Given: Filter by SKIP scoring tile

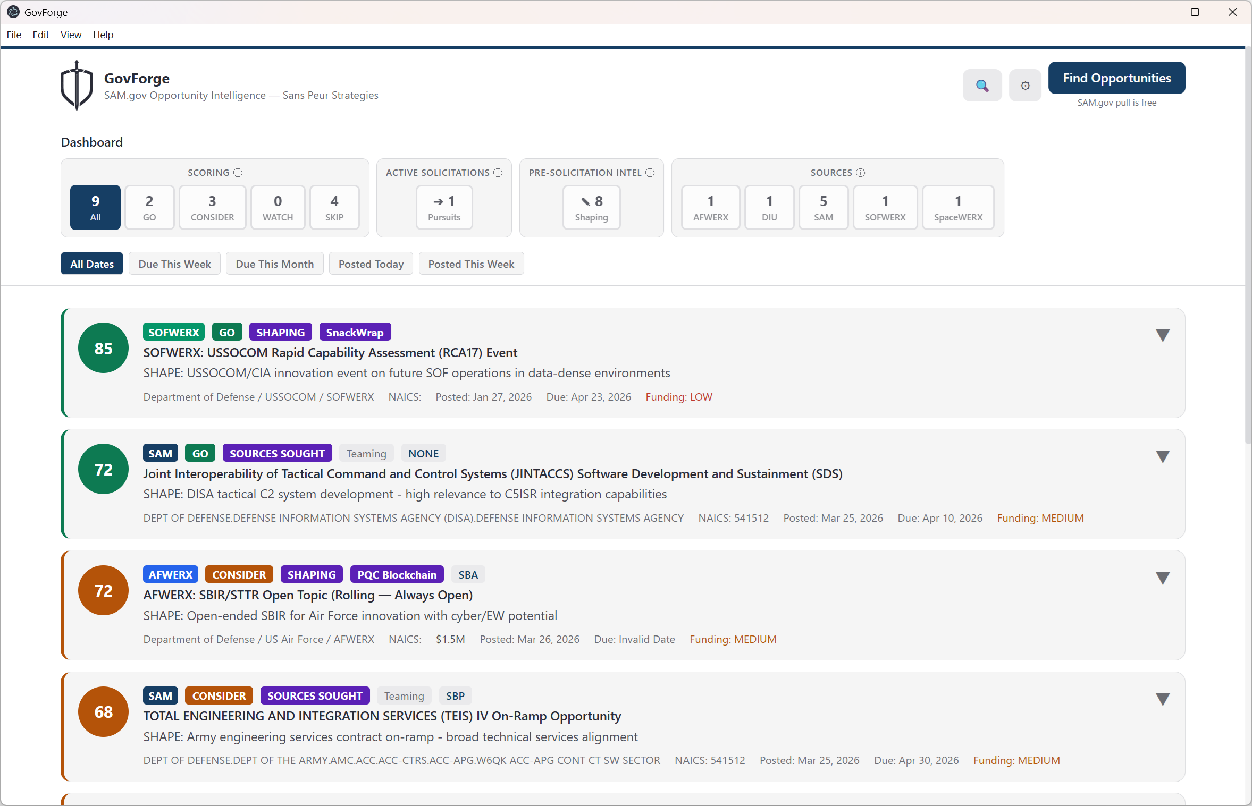Looking at the screenshot, I should 334,207.
